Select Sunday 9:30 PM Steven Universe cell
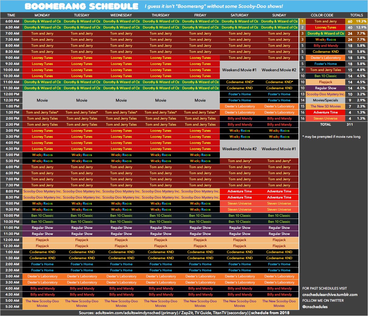 pyautogui.click(x=279, y=209)
